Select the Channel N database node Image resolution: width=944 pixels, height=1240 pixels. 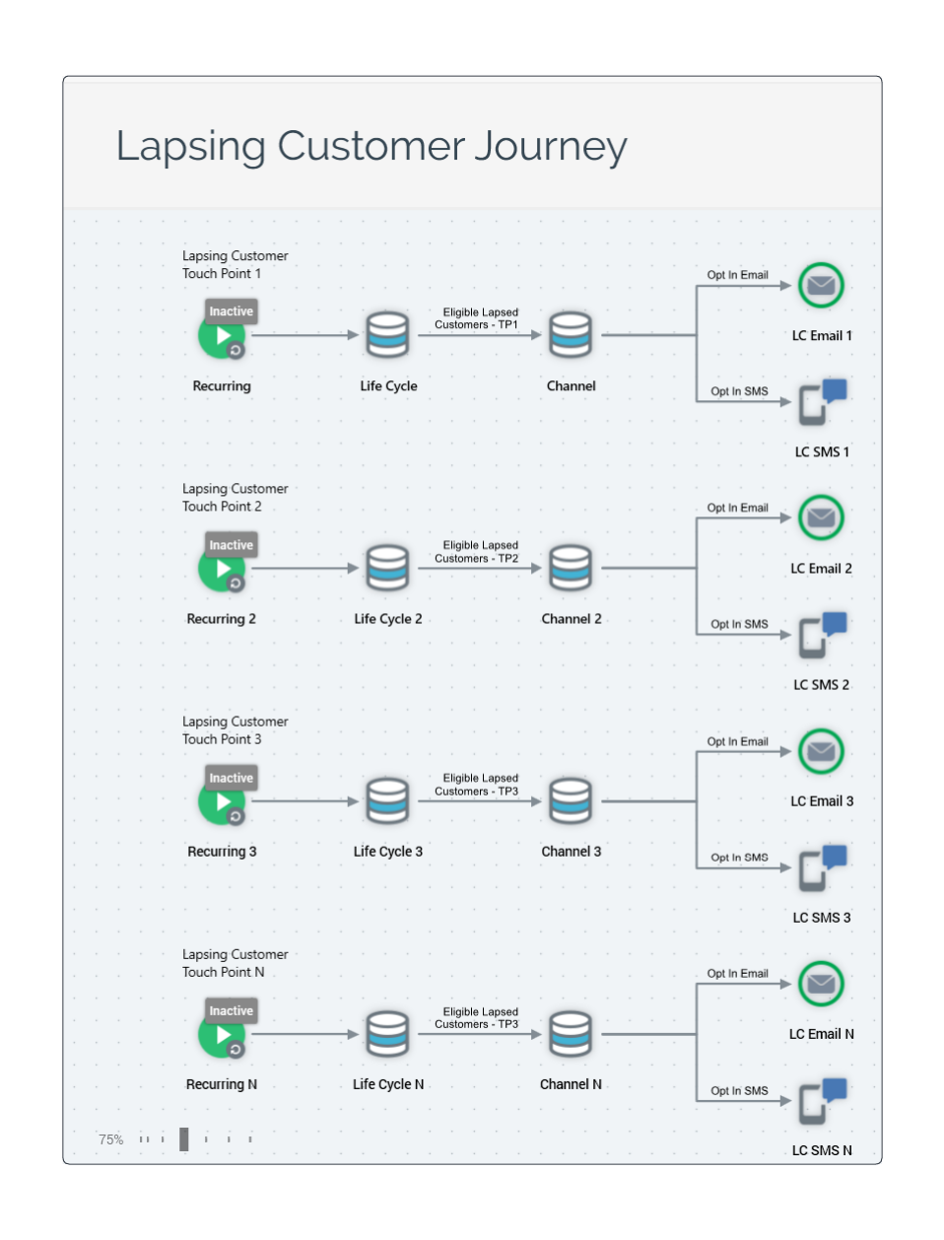point(571,1034)
